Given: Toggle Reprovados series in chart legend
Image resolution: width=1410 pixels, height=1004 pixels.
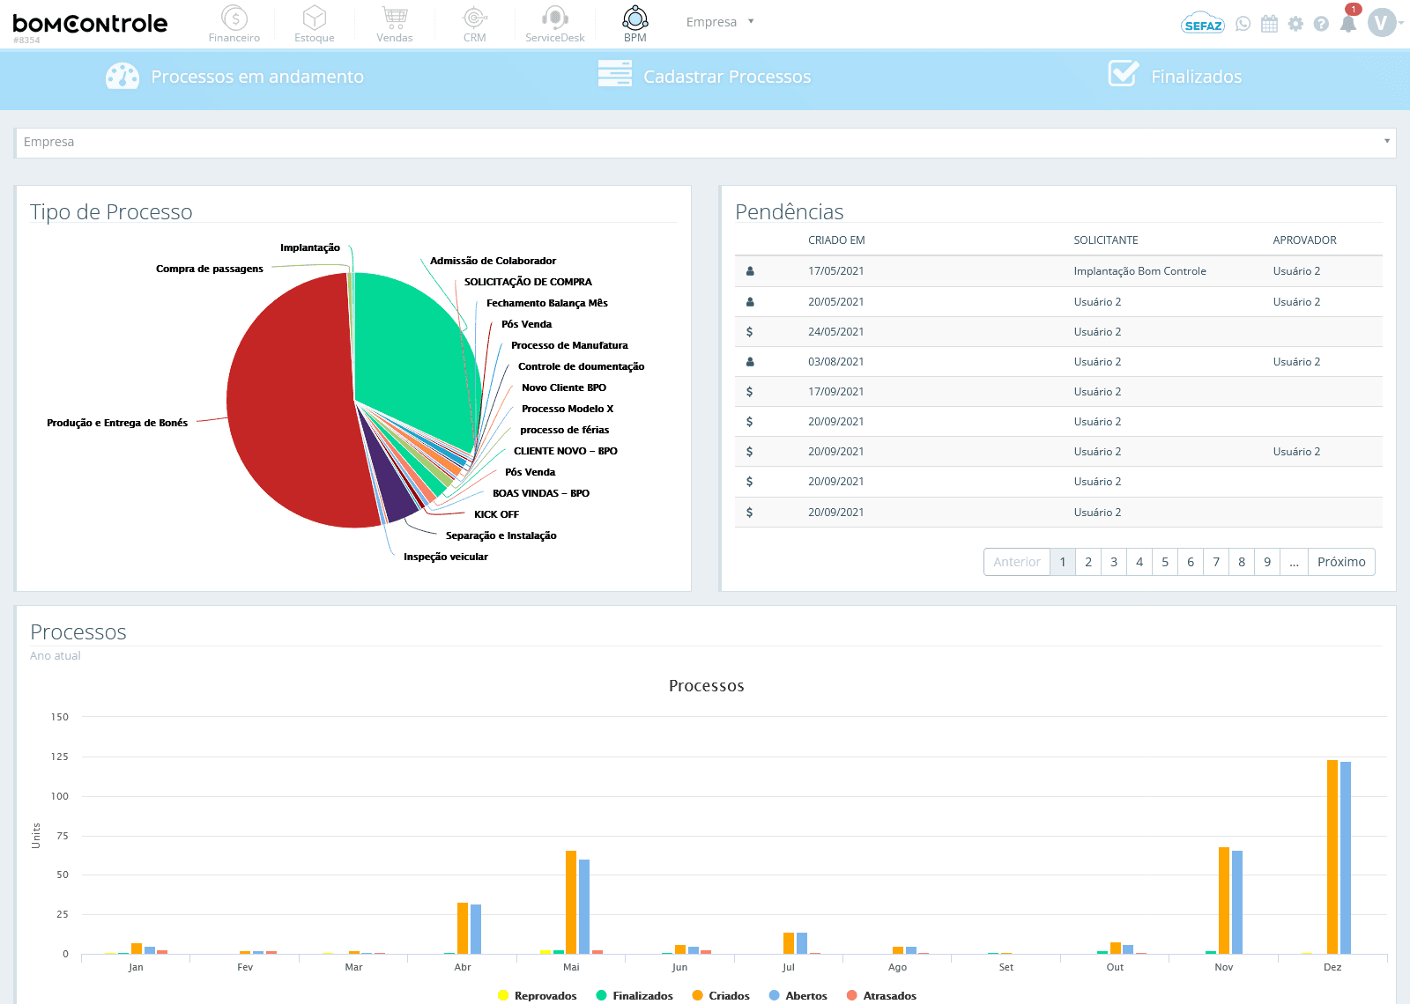Looking at the screenshot, I should (537, 995).
